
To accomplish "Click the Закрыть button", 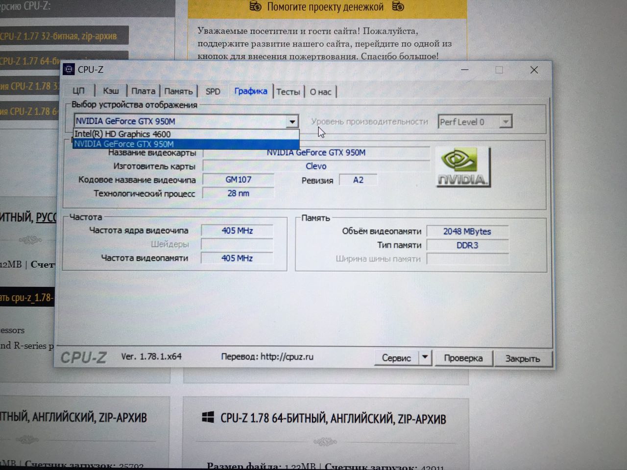I will tap(523, 359).
